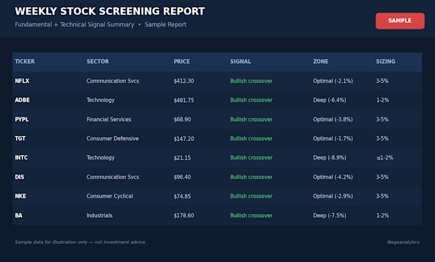Select the BA ticker cell
The width and height of the screenshot is (435, 262).
19,216
